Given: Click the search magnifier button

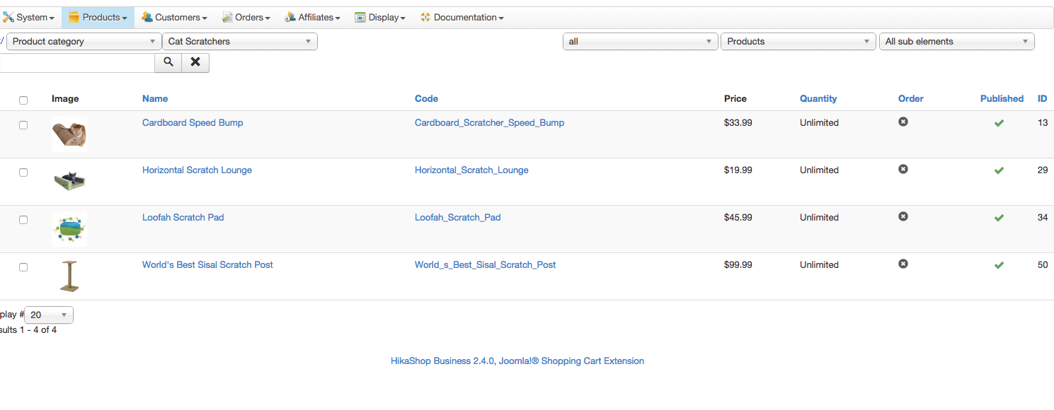Looking at the screenshot, I should pos(168,62).
